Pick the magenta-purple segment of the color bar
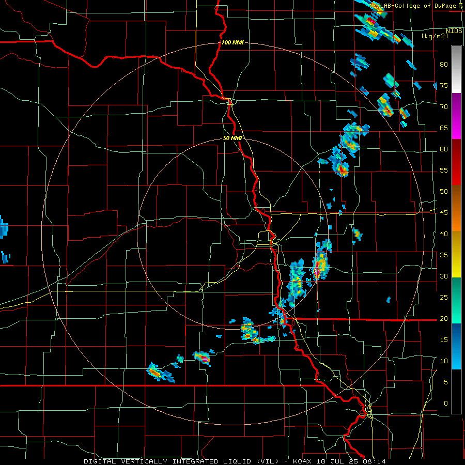 click(456, 116)
